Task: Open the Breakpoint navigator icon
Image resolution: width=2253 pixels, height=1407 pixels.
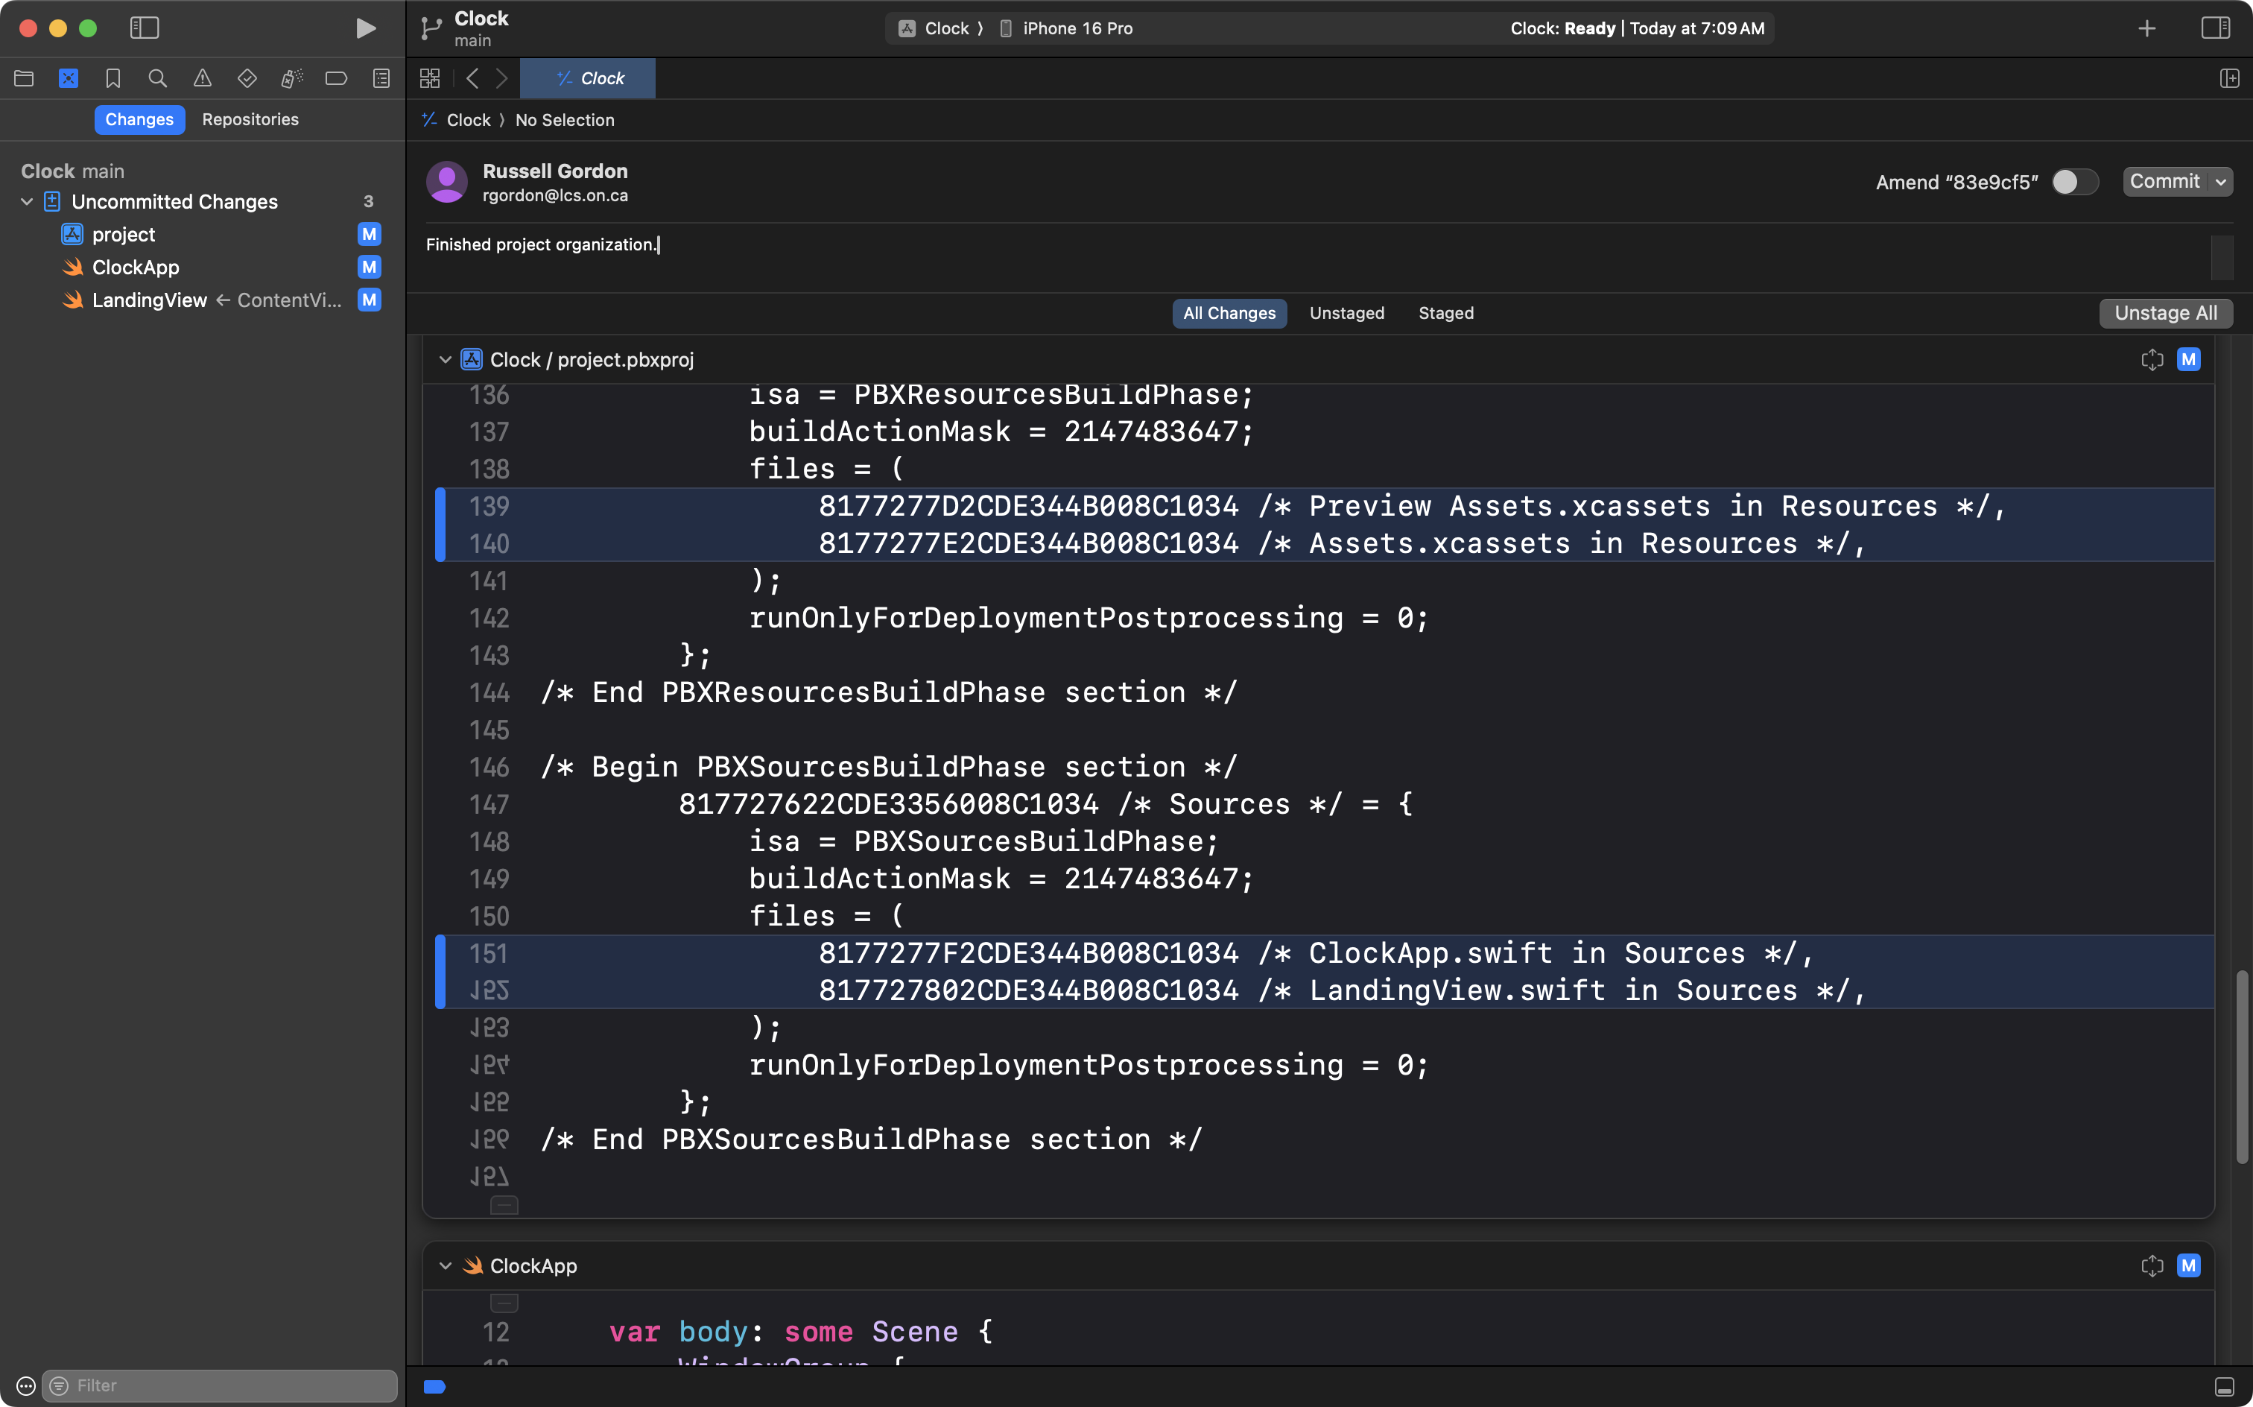Action: point(336,79)
